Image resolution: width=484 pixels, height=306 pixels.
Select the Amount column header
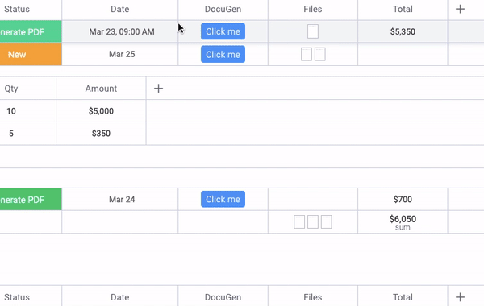click(101, 89)
